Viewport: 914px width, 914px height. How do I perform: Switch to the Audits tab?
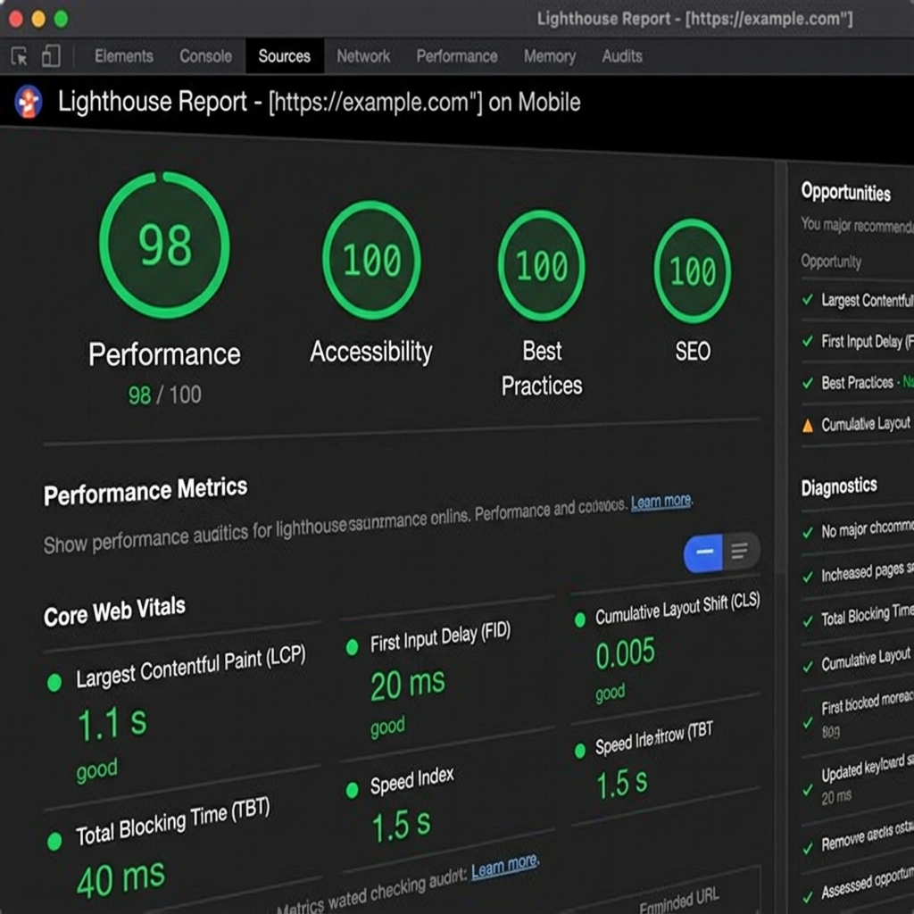(622, 56)
